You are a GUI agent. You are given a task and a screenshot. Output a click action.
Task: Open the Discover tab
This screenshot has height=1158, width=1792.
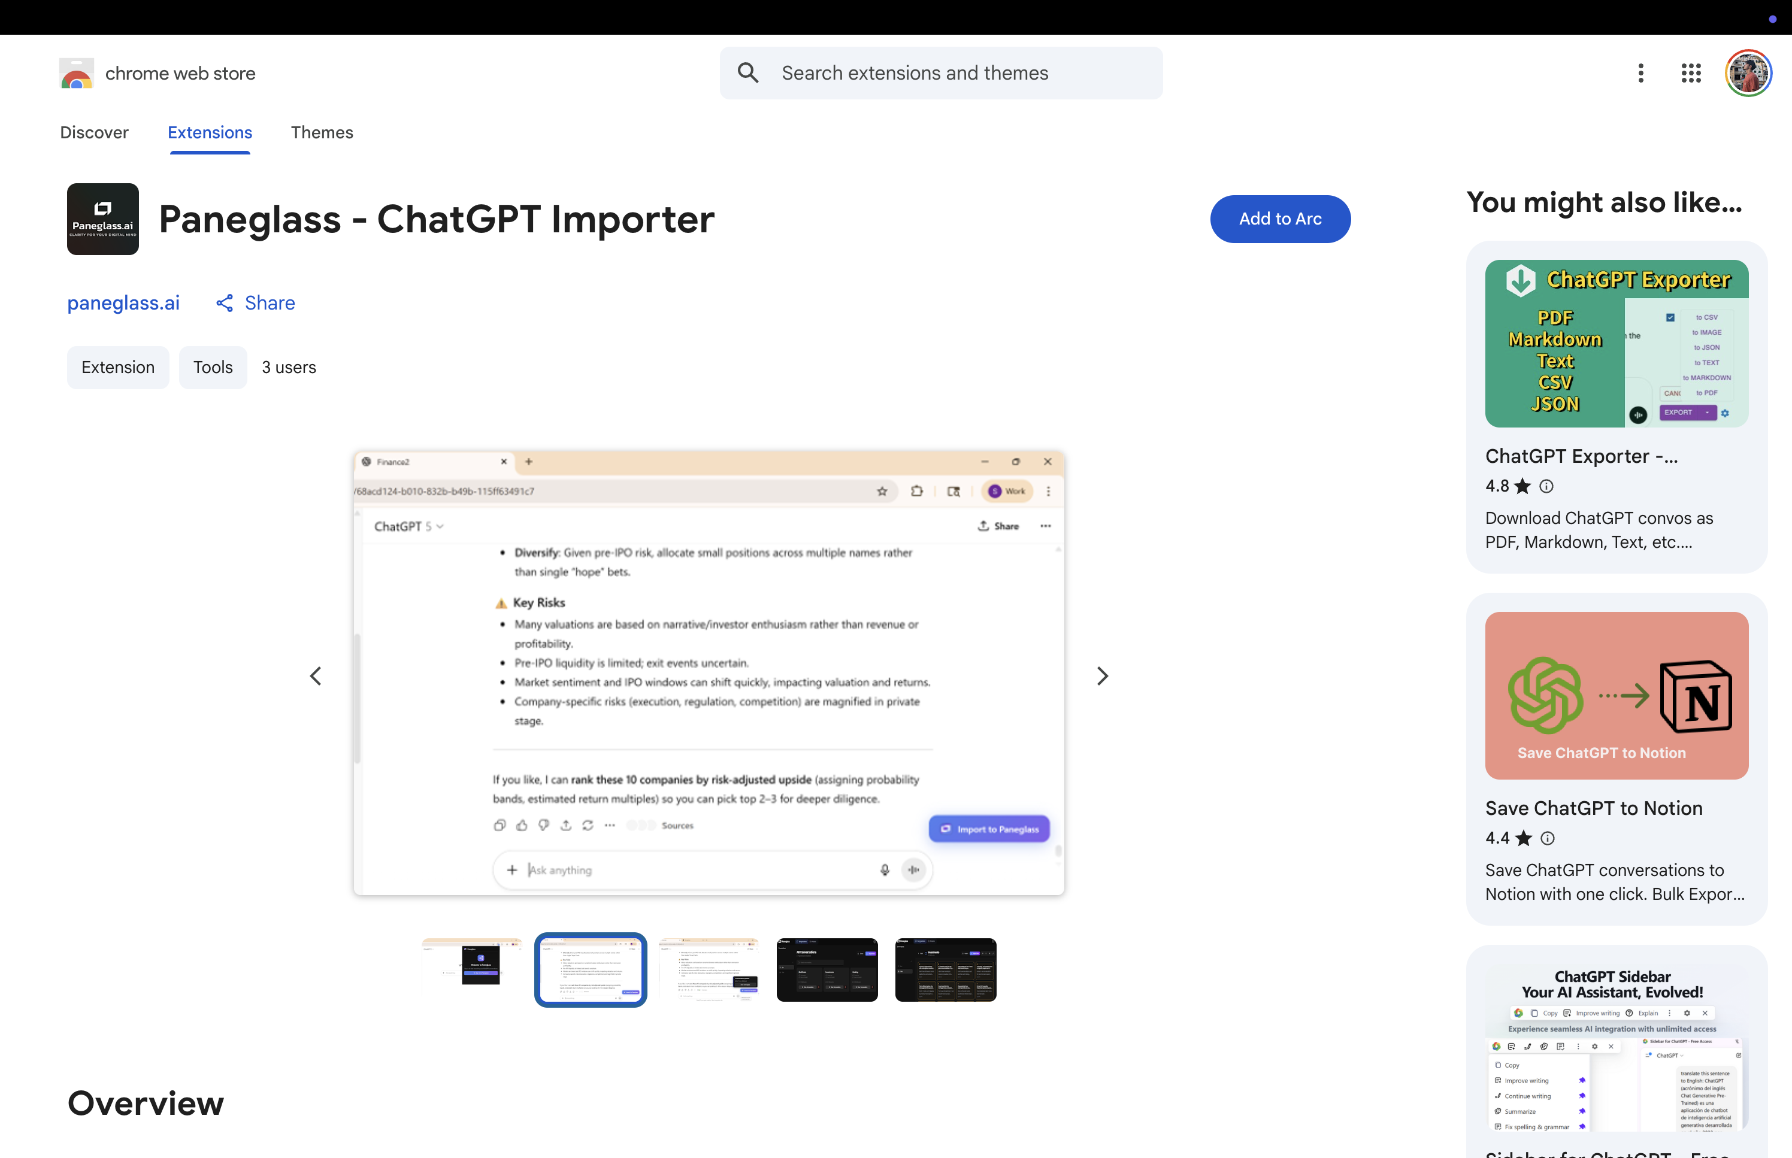point(94,132)
